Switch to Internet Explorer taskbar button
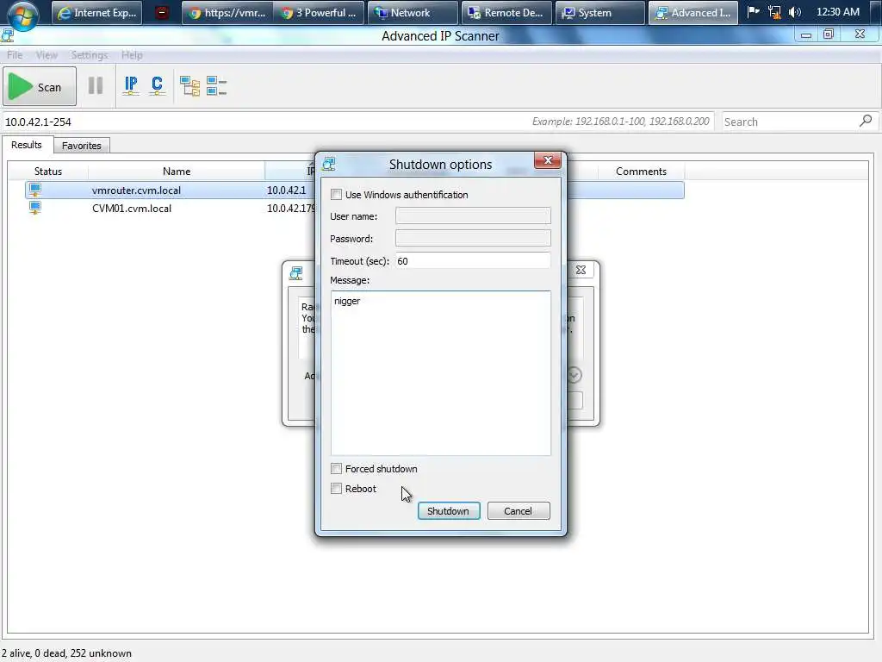This screenshot has width=882, height=662. (x=96, y=13)
